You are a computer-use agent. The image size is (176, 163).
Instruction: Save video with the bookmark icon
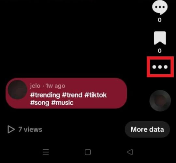[x=160, y=38]
